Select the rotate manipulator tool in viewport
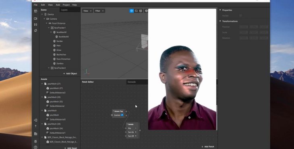Screen dimensions: 294x149 (x=136, y=11)
